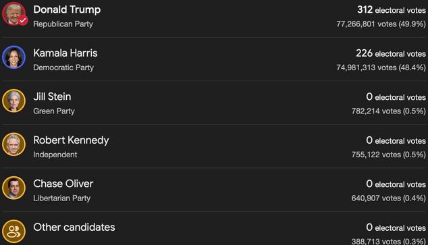Select the Jill Stein name

pos(52,97)
